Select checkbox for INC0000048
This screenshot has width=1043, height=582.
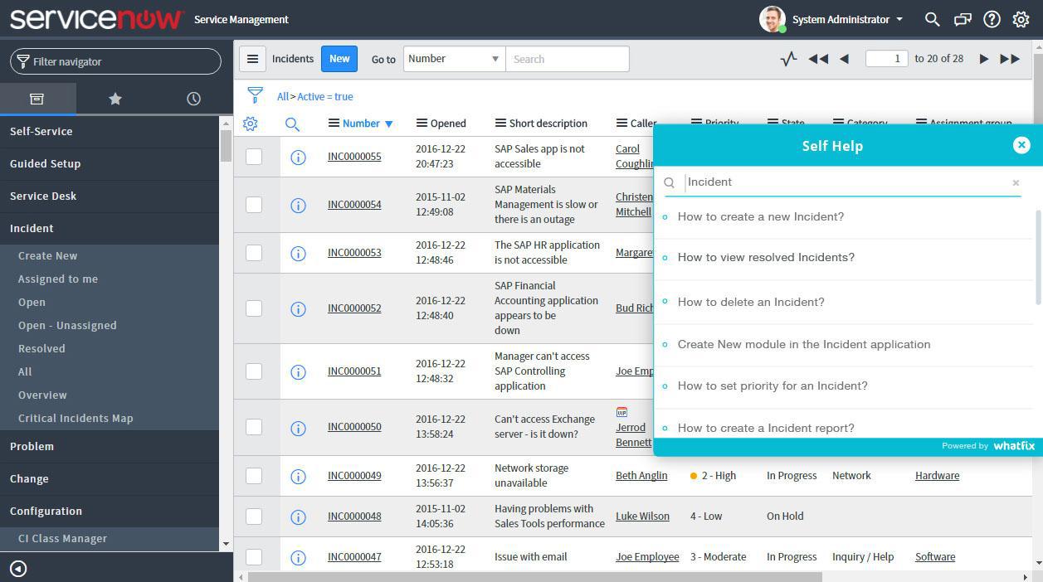point(254,516)
